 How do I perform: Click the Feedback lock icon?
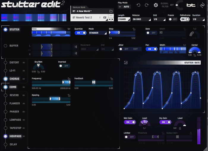111,79
